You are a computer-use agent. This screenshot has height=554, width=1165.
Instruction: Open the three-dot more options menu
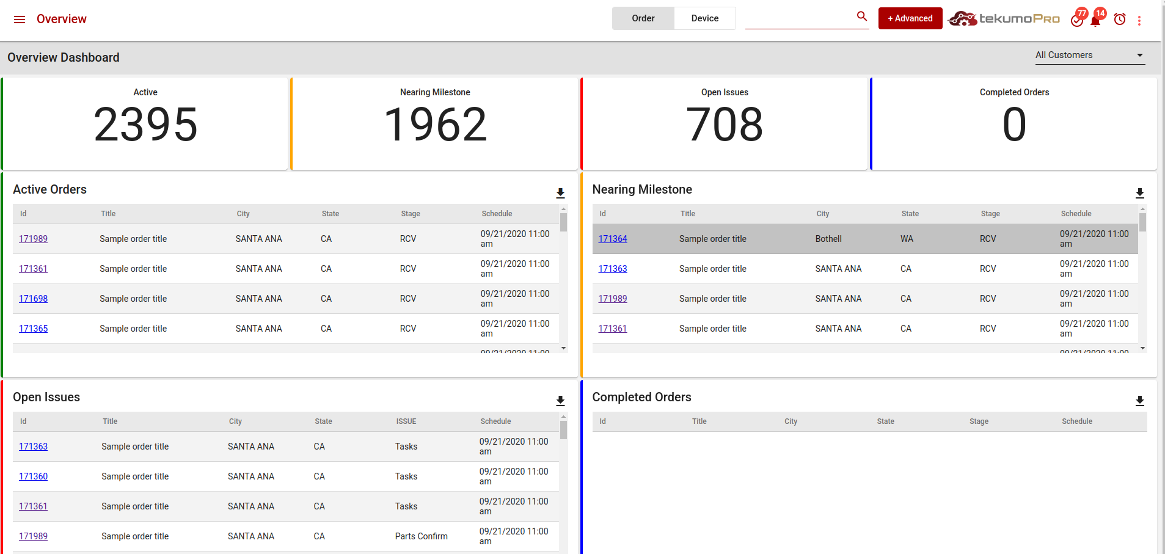(1139, 20)
